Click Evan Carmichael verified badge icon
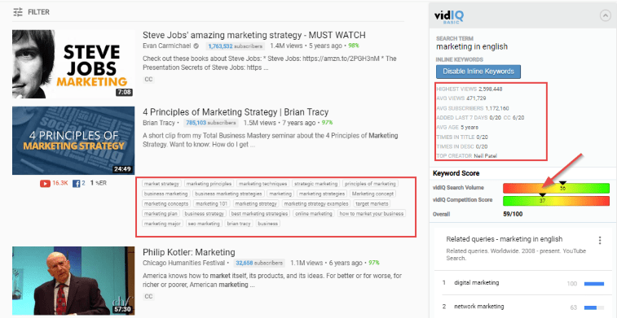Viewport: 617px width, 318px height. pos(196,46)
